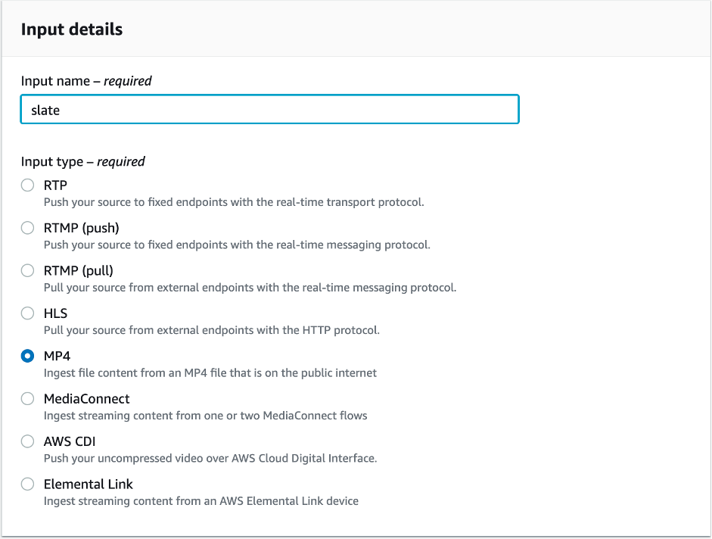Click the selected MP4 radio button

(x=28, y=356)
